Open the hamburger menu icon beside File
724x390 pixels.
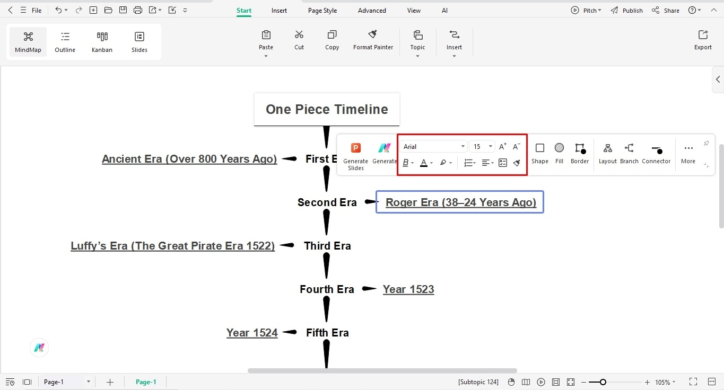23,10
